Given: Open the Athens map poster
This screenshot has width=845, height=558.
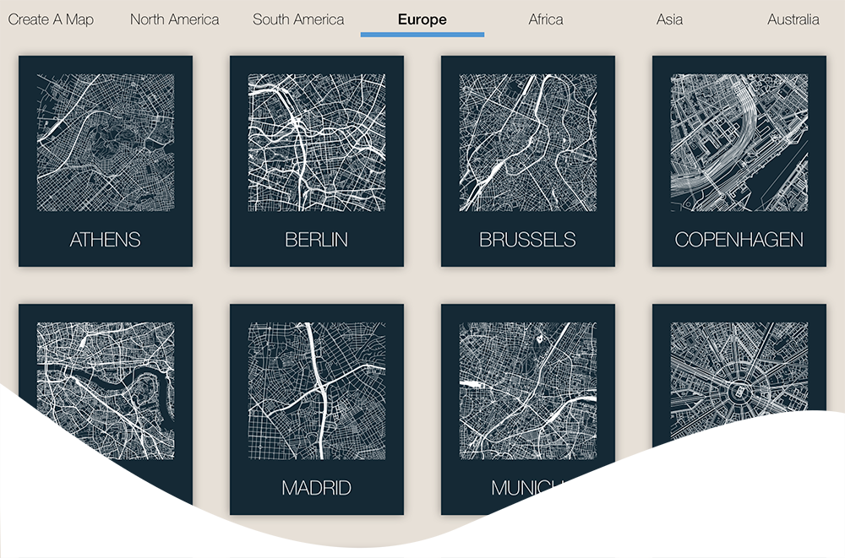Looking at the screenshot, I should point(106,143).
